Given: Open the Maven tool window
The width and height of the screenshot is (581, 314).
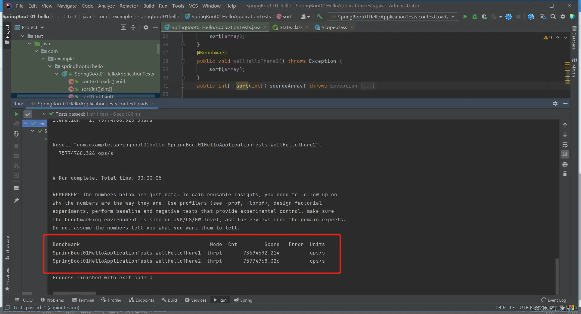Looking at the screenshot, I should pos(574,67).
